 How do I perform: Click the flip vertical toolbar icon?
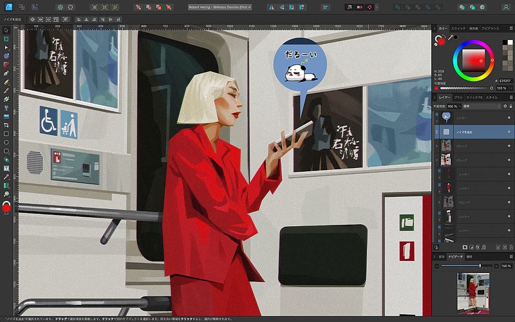click(x=281, y=7)
